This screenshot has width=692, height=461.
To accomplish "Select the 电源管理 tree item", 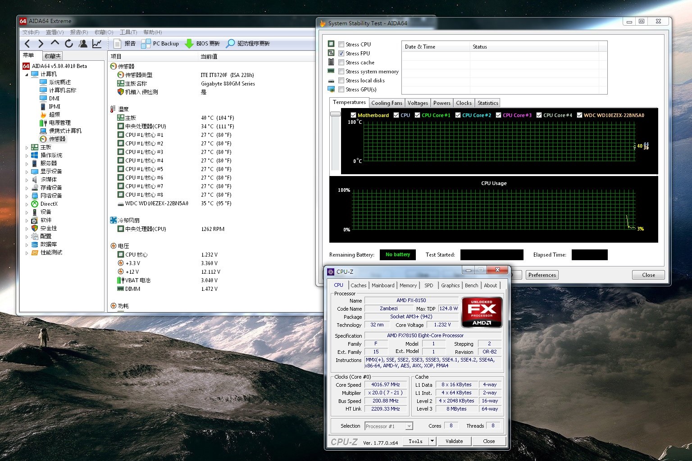I will tap(59, 122).
